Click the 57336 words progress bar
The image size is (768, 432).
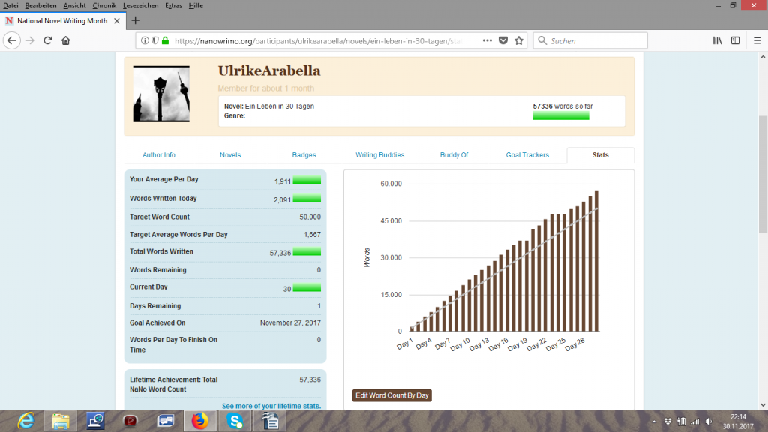click(561, 115)
